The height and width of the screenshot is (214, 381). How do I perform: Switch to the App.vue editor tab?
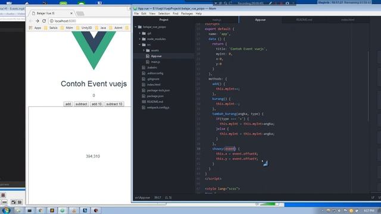[x=260, y=20]
